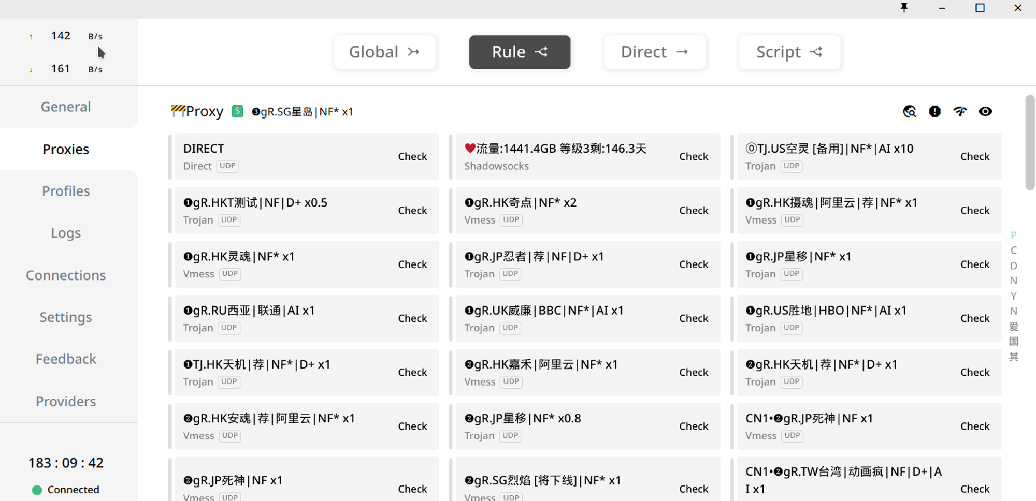Click the locate-current-proxy search icon
This screenshot has width=1036, height=501.
(910, 111)
